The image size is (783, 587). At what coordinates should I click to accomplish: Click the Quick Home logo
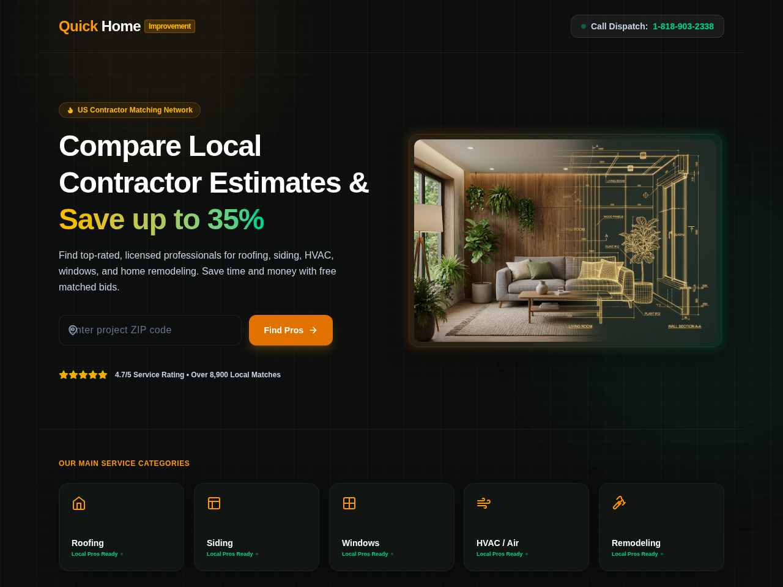click(x=100, y=26)
